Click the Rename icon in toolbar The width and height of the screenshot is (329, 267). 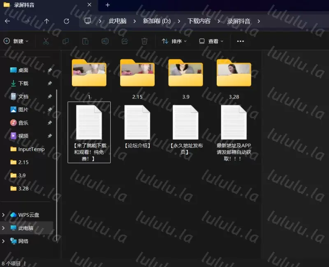[x=105, y=41]
